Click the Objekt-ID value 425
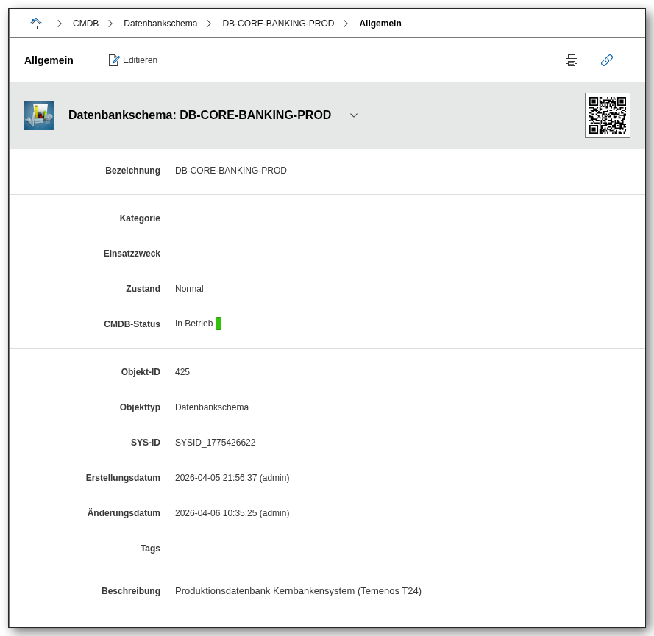 point(182,372)
